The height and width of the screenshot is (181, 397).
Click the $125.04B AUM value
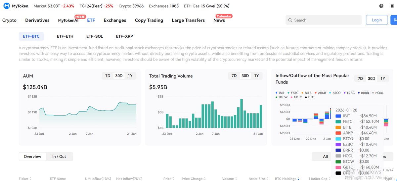(x=35, y=87)
